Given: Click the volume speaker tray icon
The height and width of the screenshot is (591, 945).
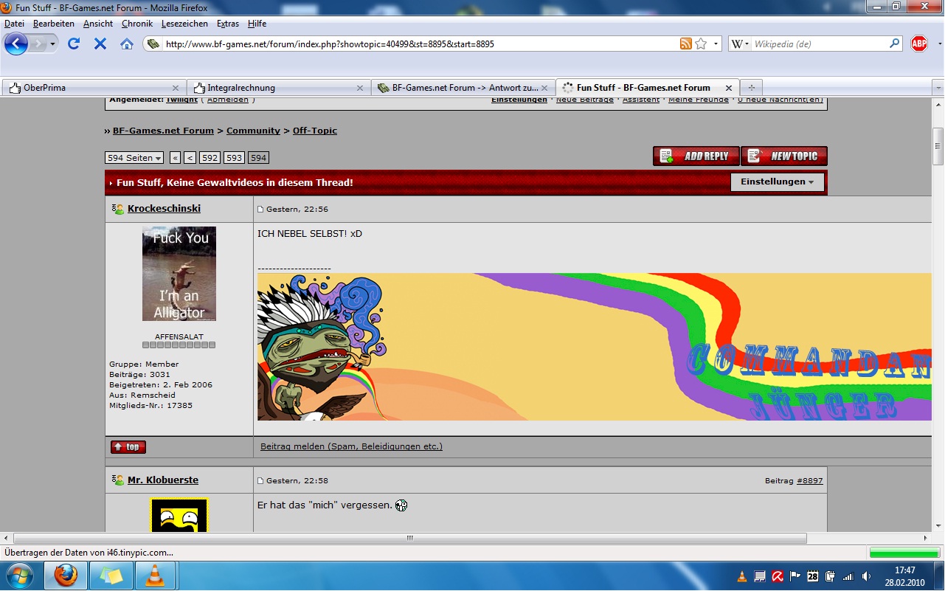Looking at the screenshot, I should tap(866, 576).
